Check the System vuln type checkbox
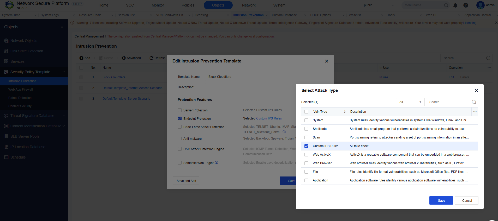Screen dimensions: 498x221 click(x=306, y=120)
